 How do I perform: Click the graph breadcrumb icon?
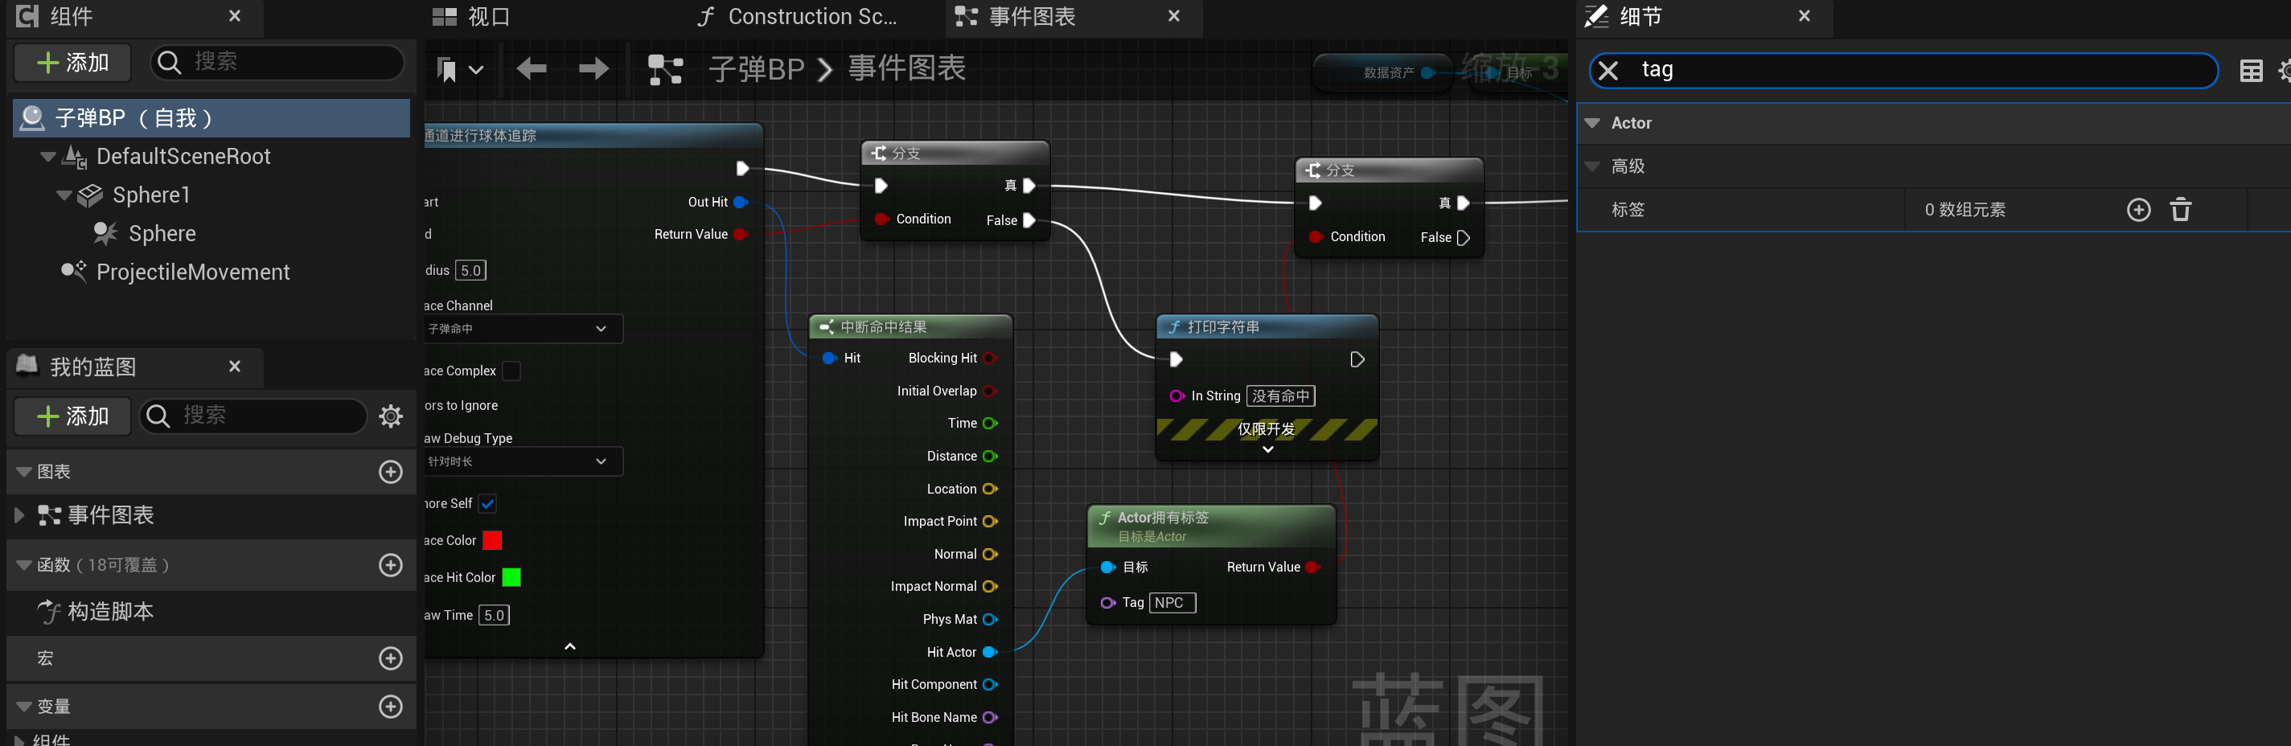665,69
